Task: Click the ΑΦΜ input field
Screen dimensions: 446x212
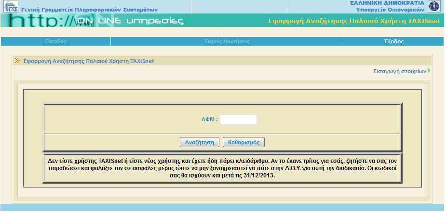Action: [x=238, y=119]
